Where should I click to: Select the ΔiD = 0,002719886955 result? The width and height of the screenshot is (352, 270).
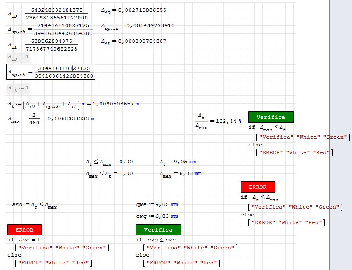point(133,10)
